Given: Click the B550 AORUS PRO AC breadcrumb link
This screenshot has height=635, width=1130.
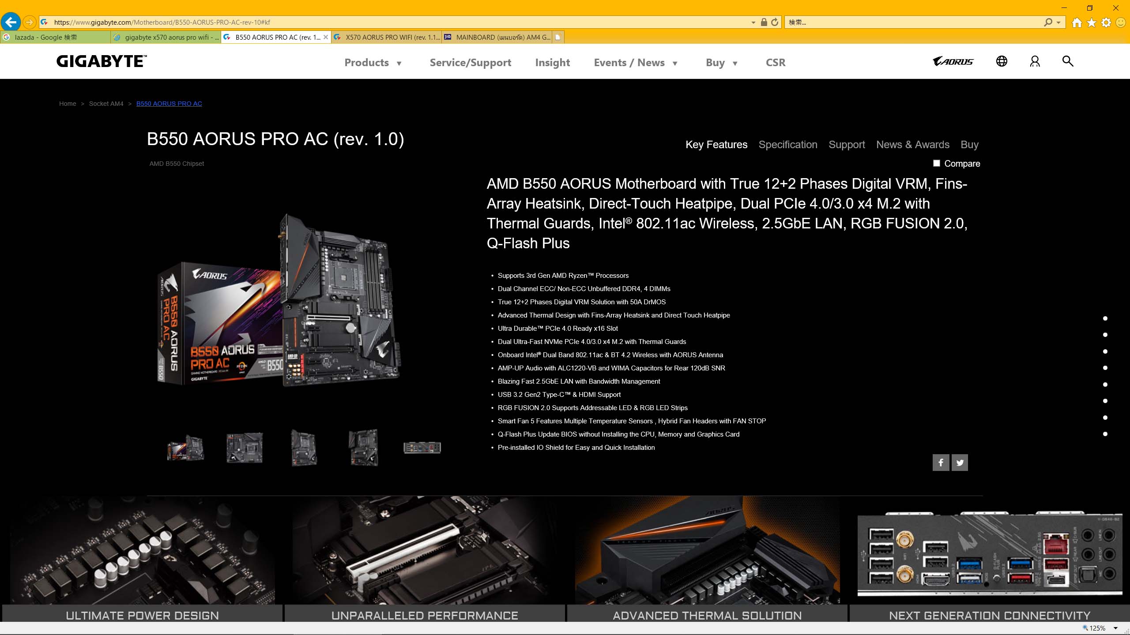Looking at the screenshot, I should (x=169, y=104).
